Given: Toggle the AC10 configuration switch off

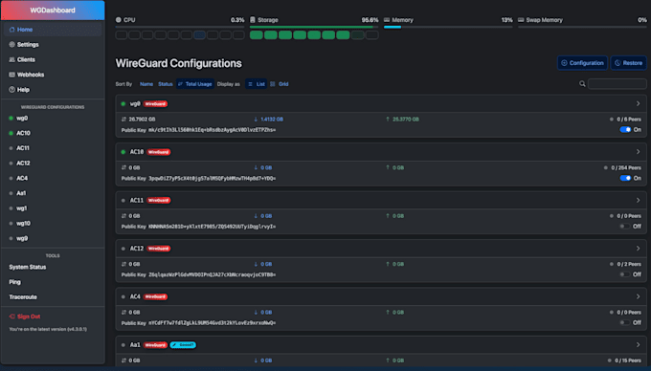Looking at the screenshot, I should coord(625,178).
